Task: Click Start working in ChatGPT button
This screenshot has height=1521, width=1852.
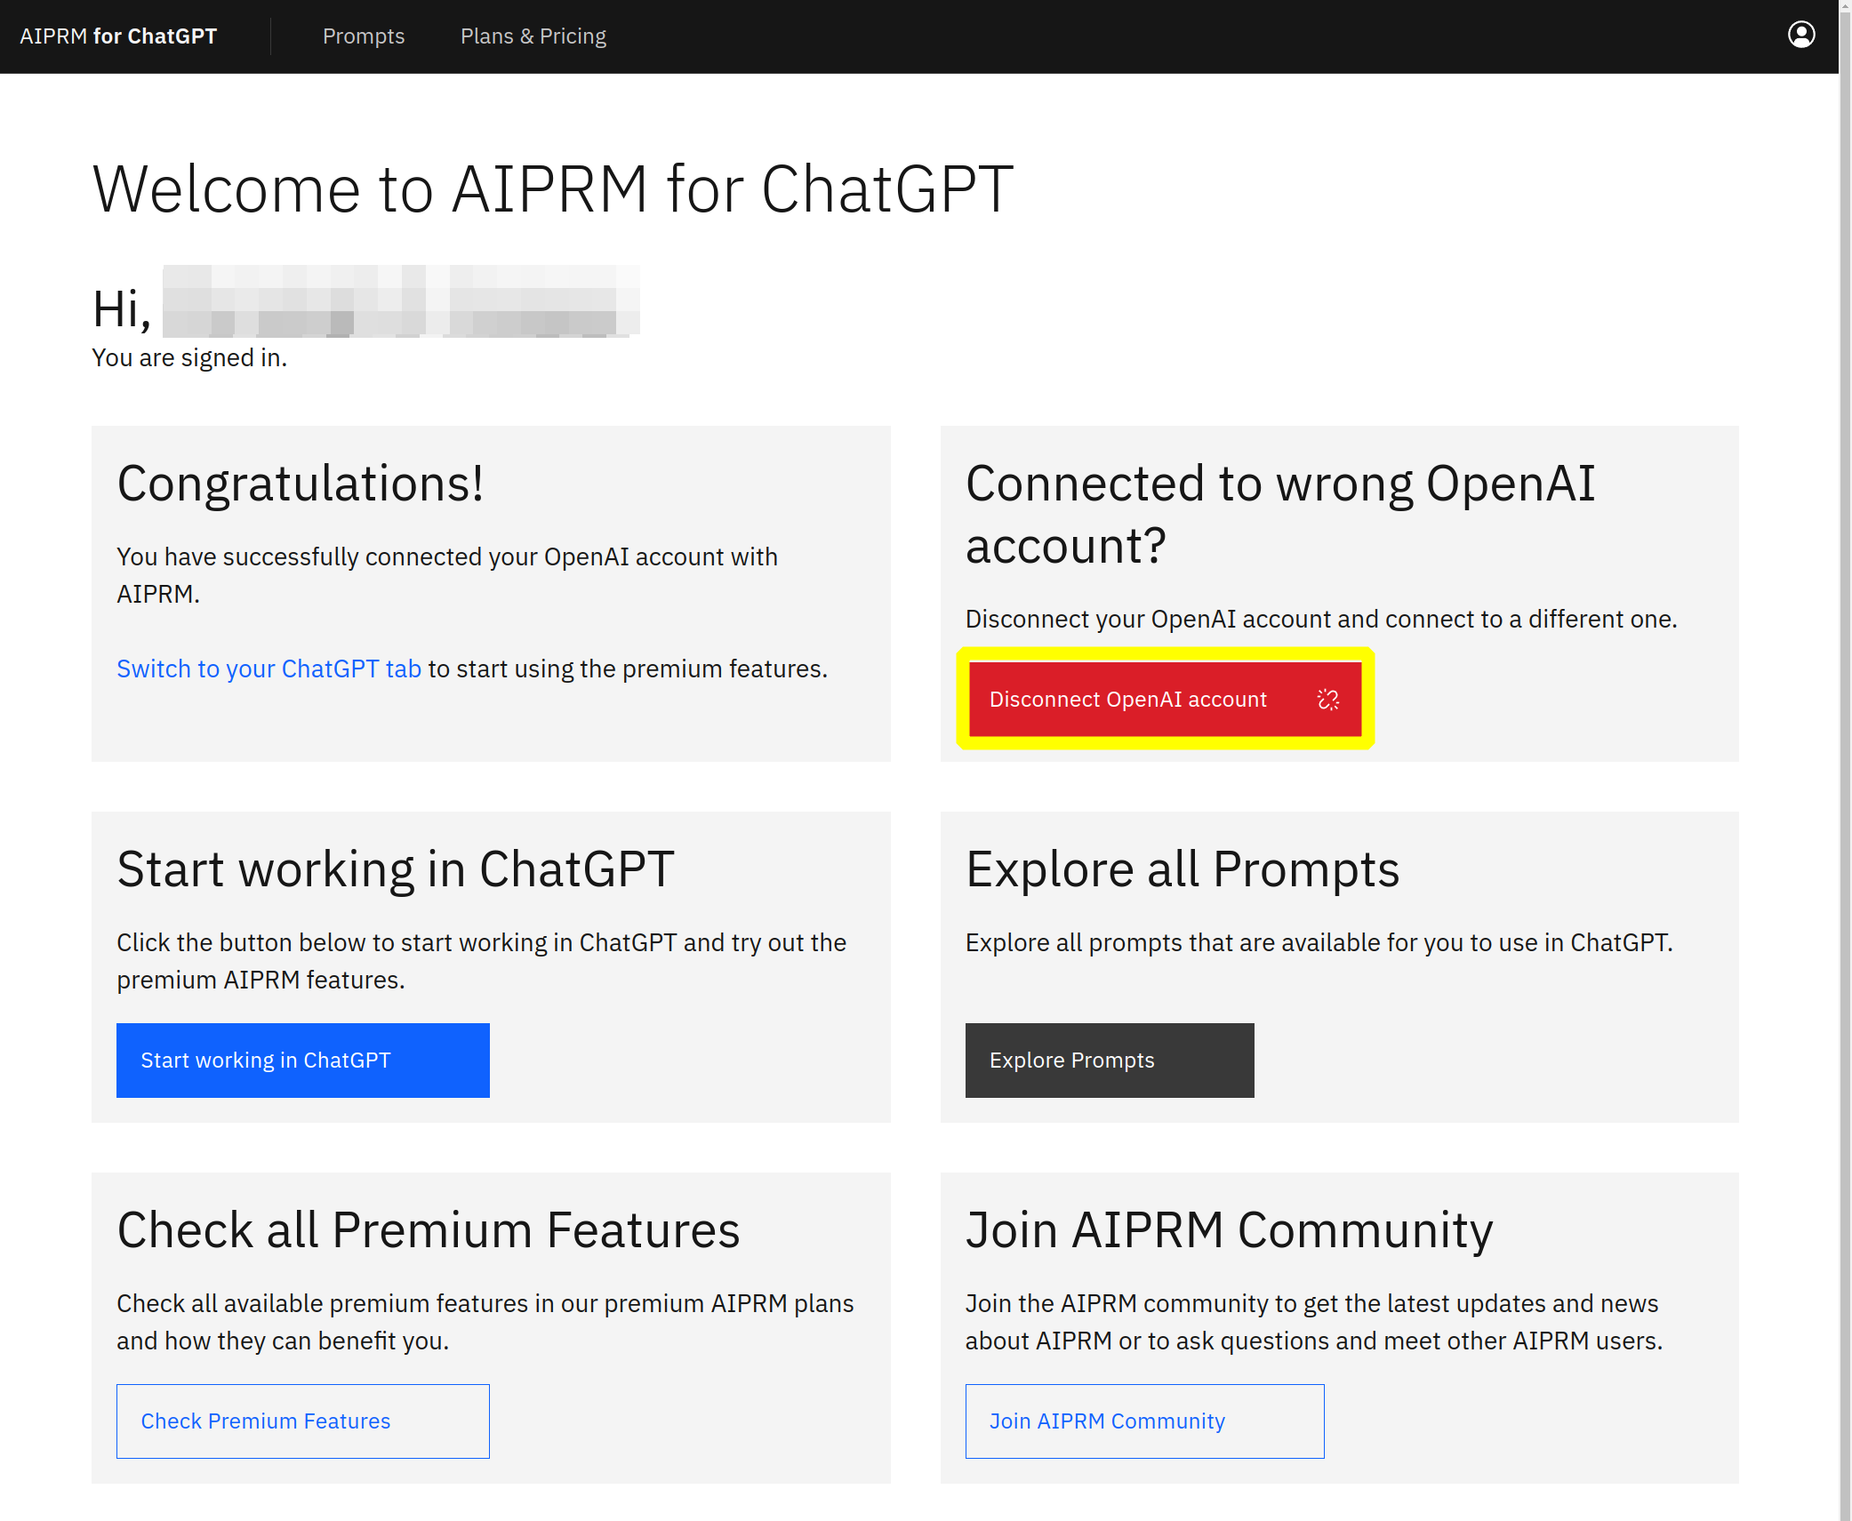Action: 302,1060
